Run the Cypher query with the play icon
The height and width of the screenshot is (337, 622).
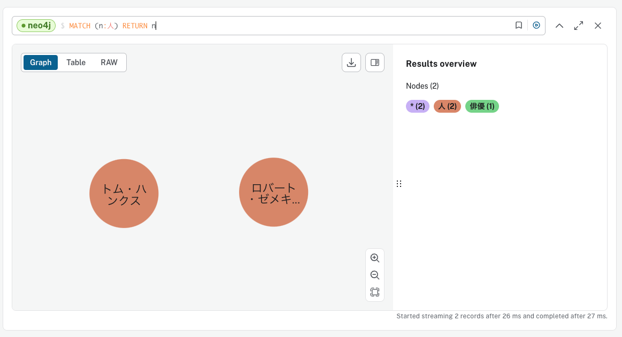click(536, 25)
